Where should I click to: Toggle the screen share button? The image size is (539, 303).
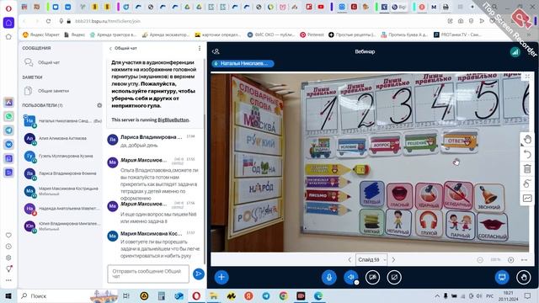tap(394, 277)
